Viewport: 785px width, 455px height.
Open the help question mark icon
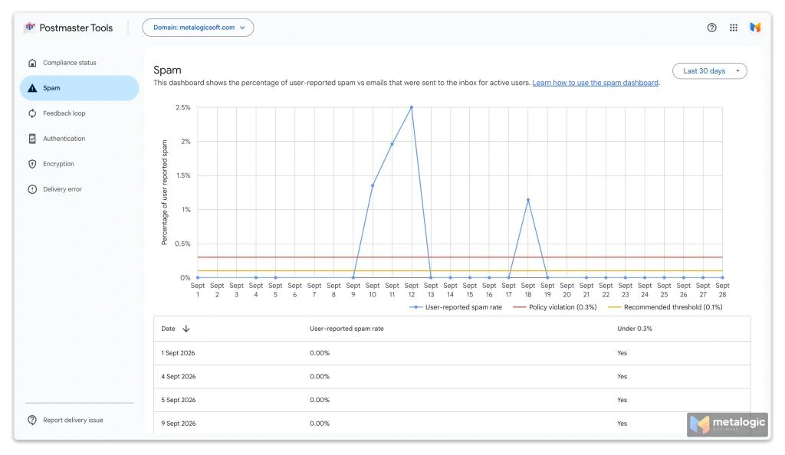click(x=711, y=28)
